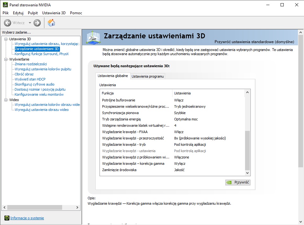Open Obróć obraz
The image size is (304, 225).
24,74
